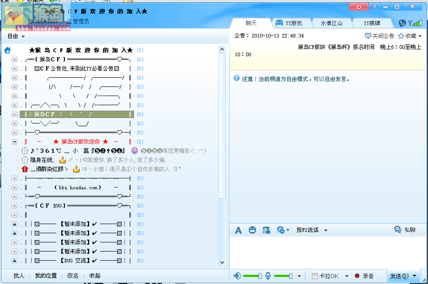Click the 管理员 admin user icon
This screenshot has width=428, height=284.
69,21
